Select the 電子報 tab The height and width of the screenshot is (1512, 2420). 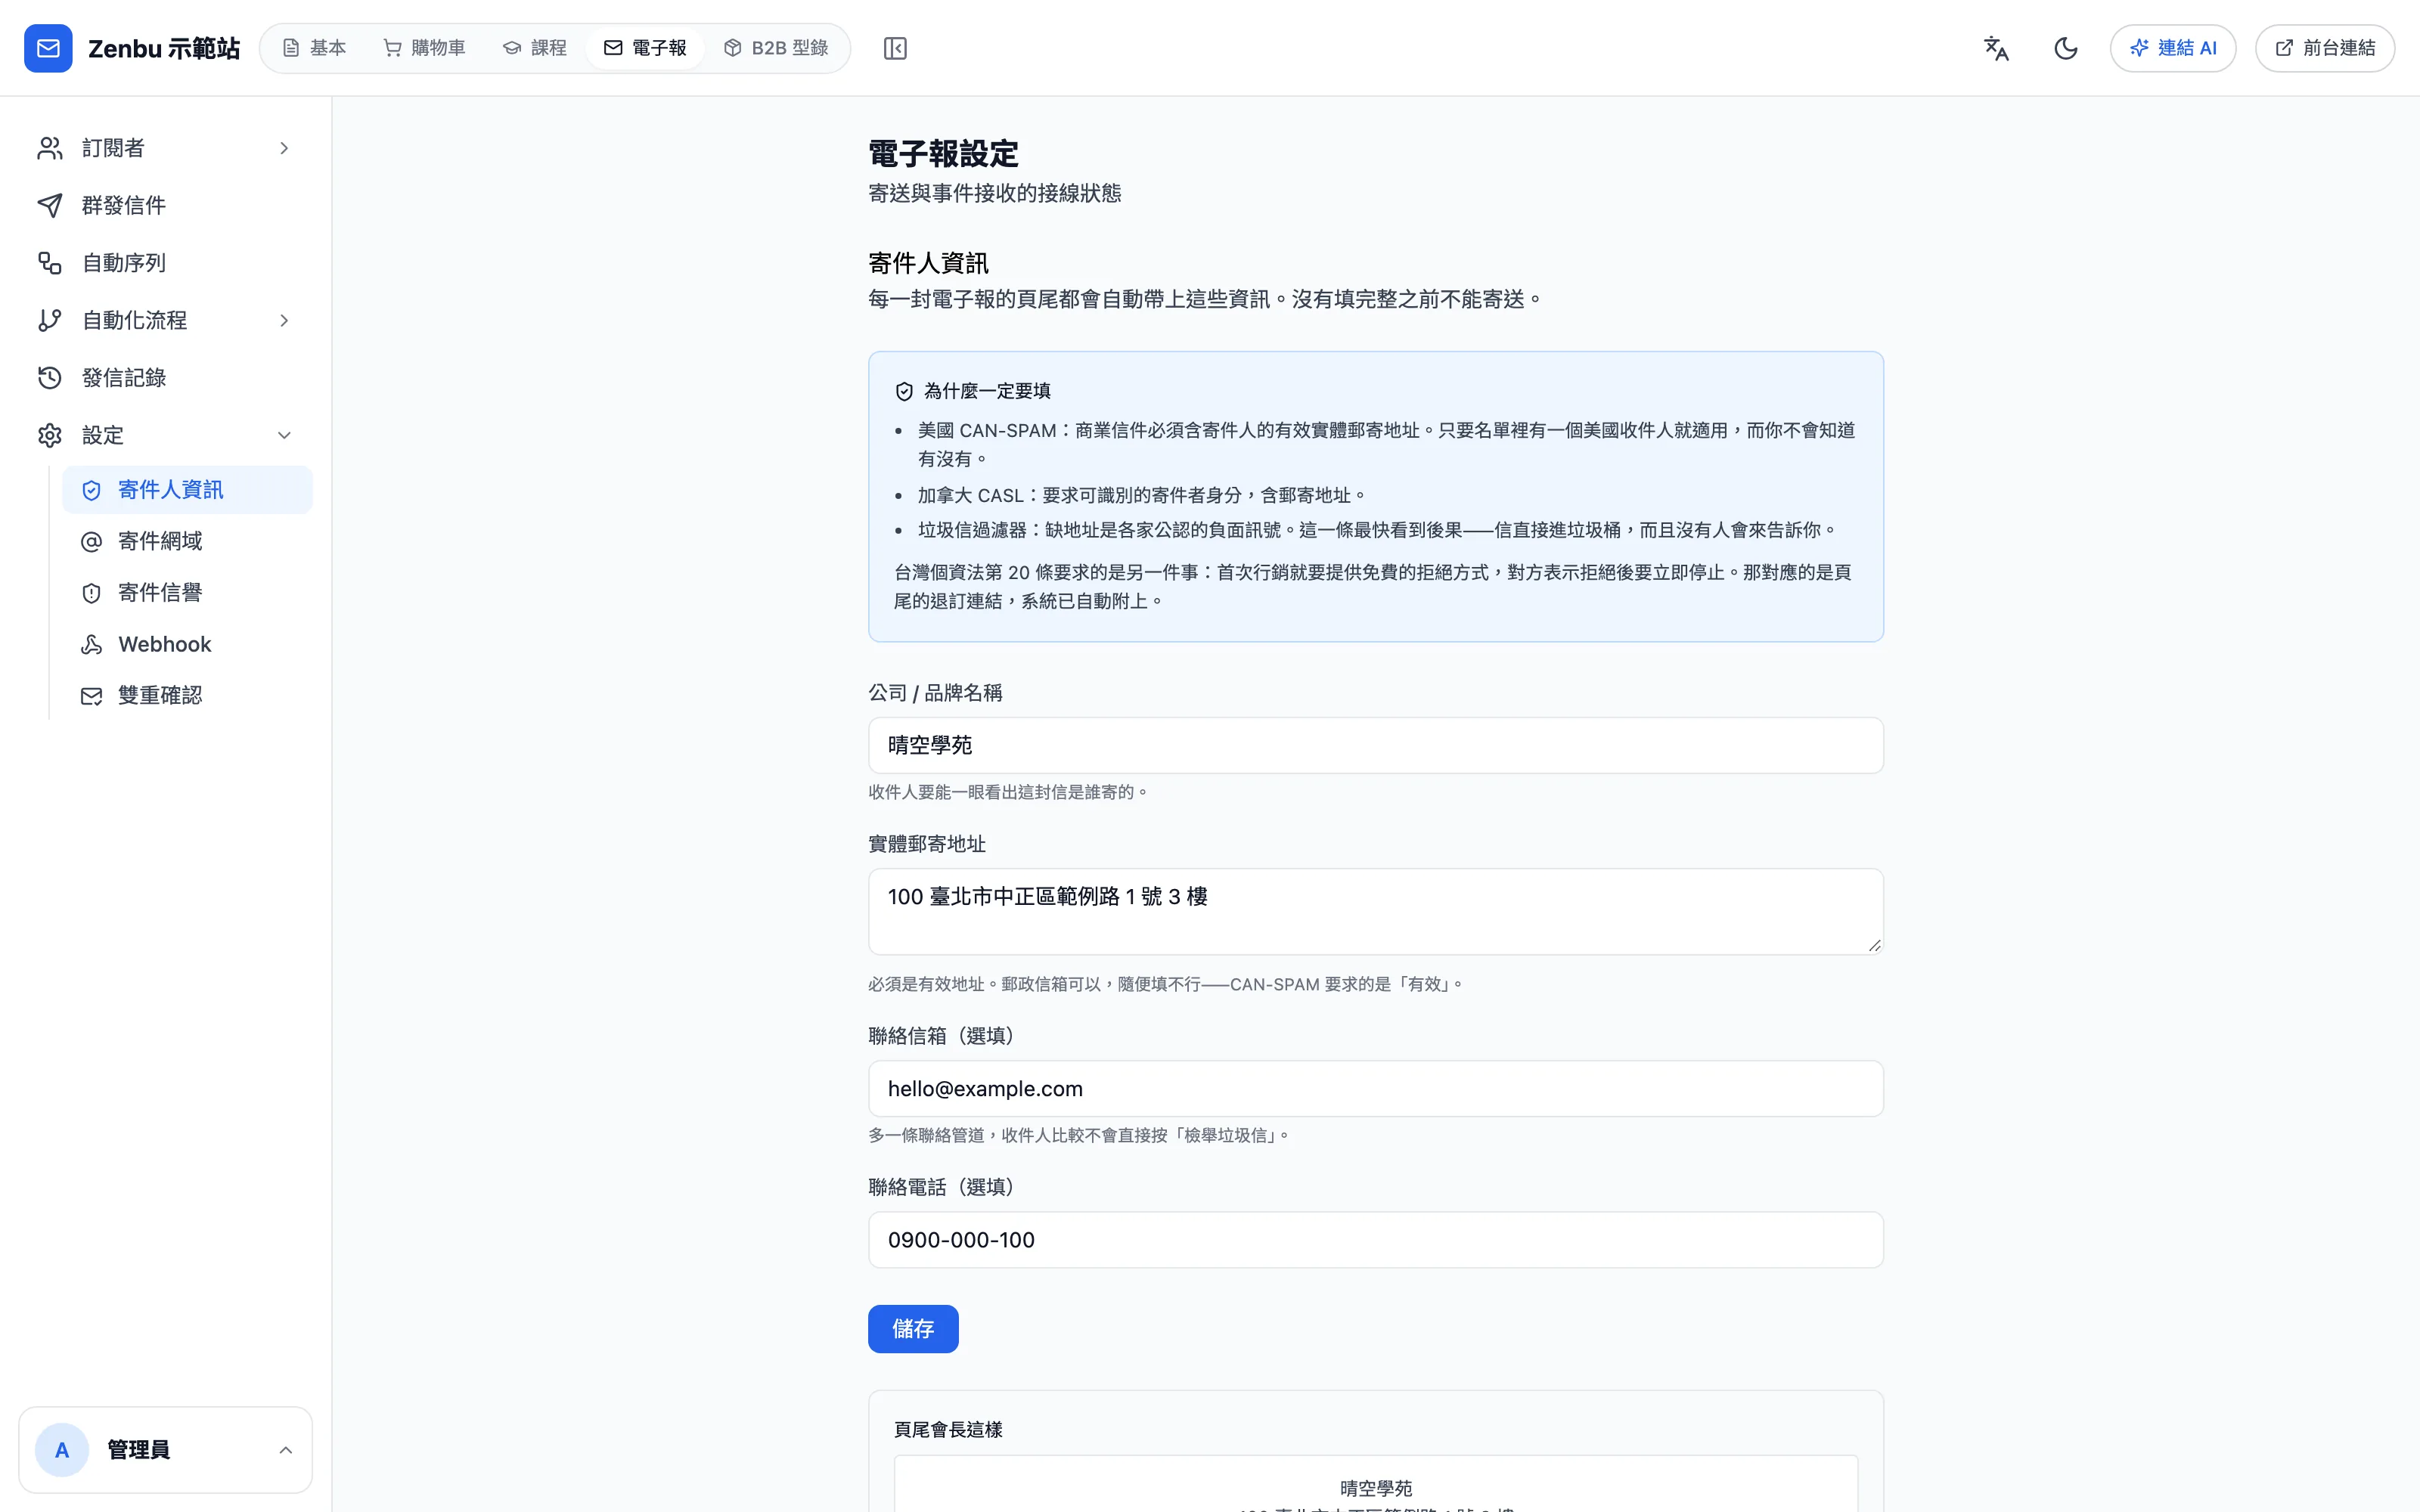point(645,48)
